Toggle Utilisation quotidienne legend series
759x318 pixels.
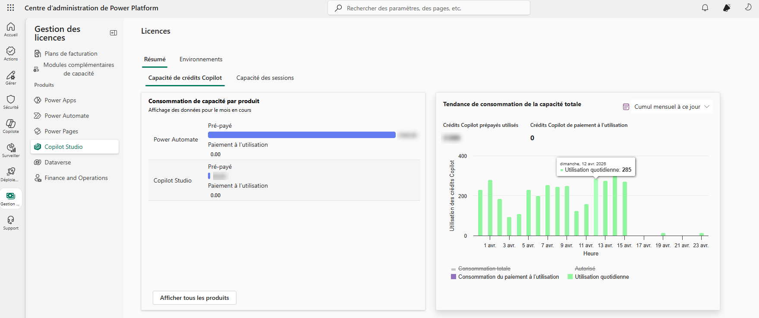pos(602,277)
